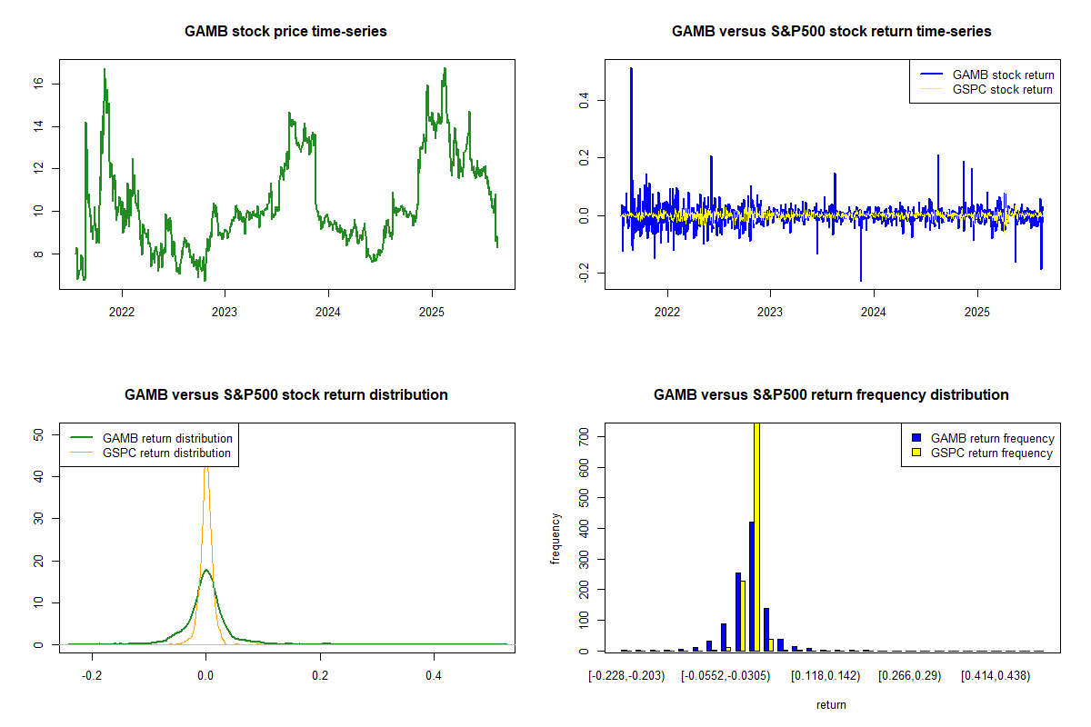Click the 'return frequency distribution' chart title
1091x727 pixels.
click(831, 394)
